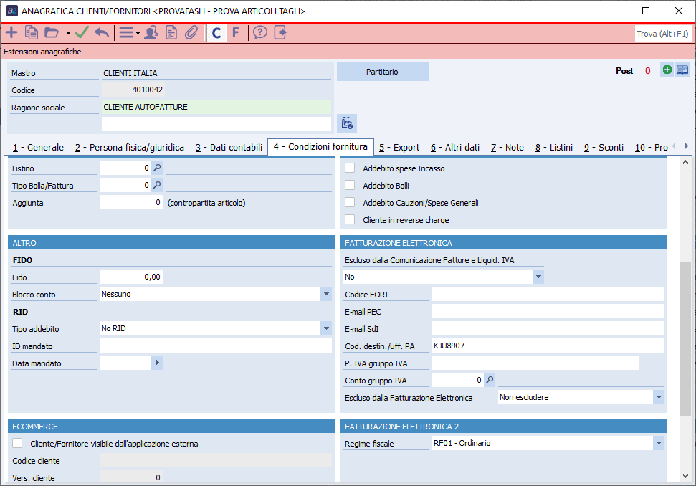Viewport: 696px width, 486px height.
Task: Click the New record plus icon
Action: [x=11, y=33]
